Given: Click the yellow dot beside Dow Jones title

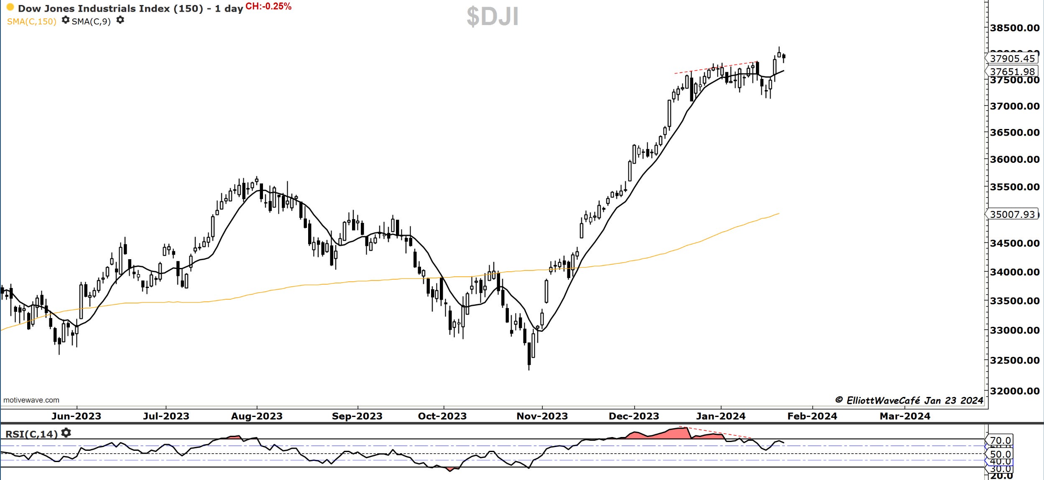Looking at the screenshot, I should [x=10, y=8].
